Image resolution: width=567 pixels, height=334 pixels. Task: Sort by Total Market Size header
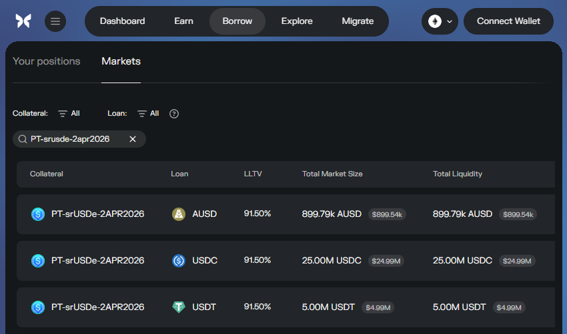332,174
